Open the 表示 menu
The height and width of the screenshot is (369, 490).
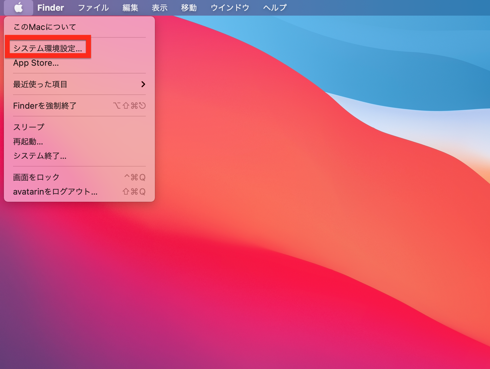tap(159, 7)
